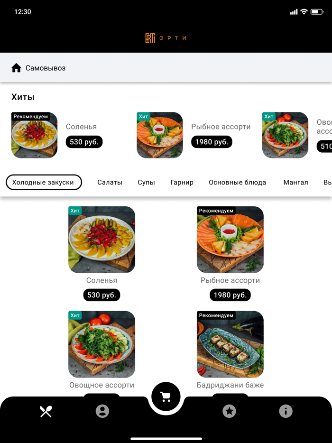This screenshot has height=443, width=332.
Task: Open the Овощное ассорти photo in grid
Action: click(x=101, y=344)
